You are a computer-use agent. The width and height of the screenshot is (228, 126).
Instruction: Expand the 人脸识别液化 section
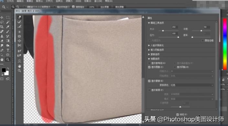[x=149, y=45]
